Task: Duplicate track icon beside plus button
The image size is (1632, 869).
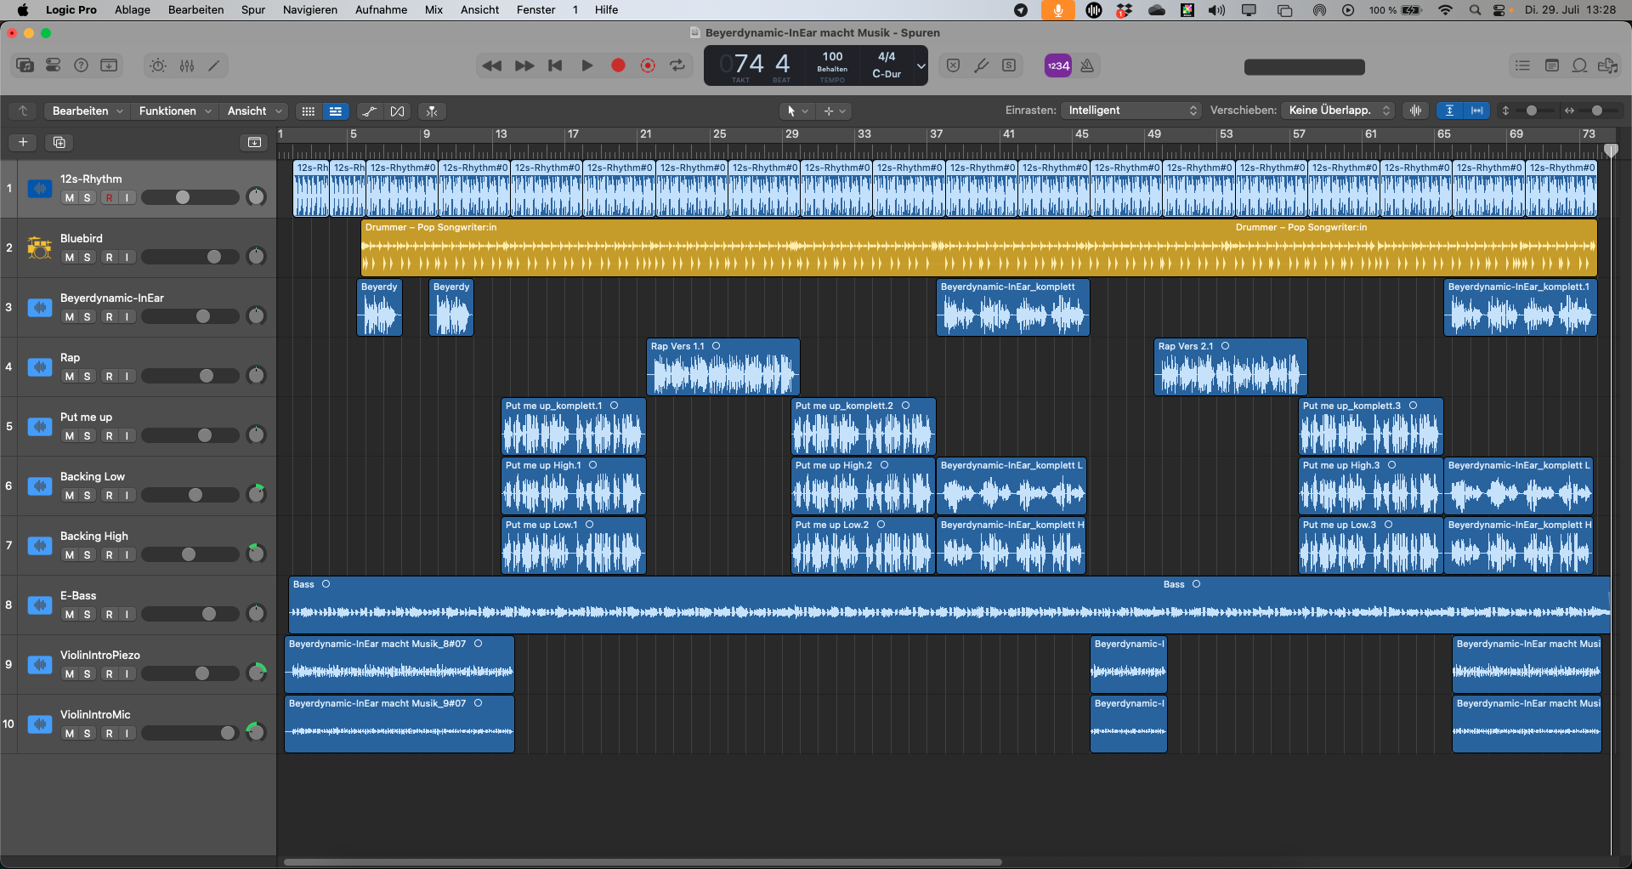Action: click(59, 142)
